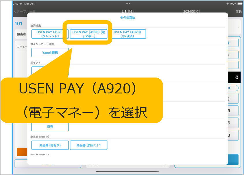
Task: Choose 商品券 (釣有り) payment
Action: (50, 145)
